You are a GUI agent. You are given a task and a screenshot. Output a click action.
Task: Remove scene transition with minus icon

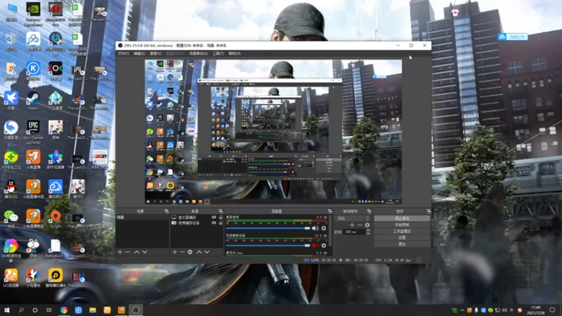360,225
